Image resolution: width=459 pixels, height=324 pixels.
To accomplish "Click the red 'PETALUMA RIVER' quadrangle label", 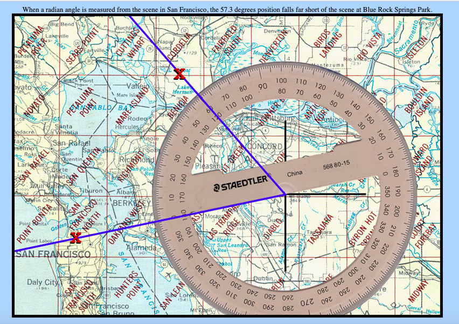I will (32, 41).
